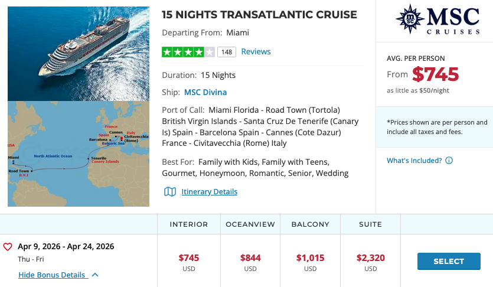Click the Hide Bonus Details link text
Screen dimensions: 493x287
pos(52,275)
